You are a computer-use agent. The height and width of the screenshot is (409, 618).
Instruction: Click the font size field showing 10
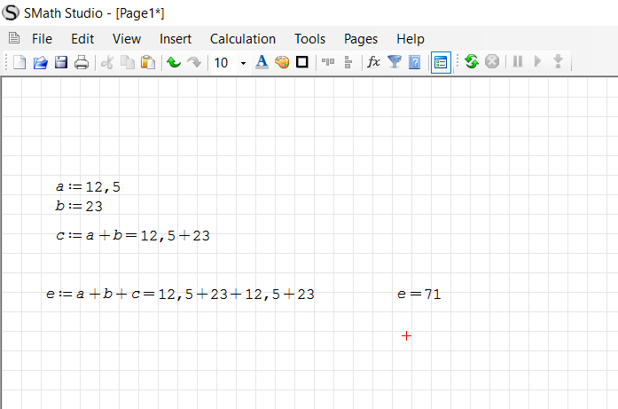(x=222, y=63)
